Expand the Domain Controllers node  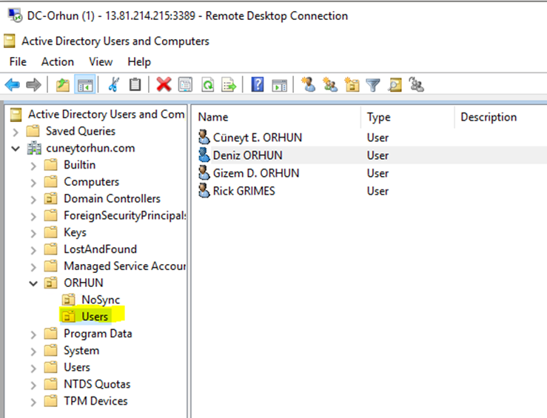click(x=33, y=200)
